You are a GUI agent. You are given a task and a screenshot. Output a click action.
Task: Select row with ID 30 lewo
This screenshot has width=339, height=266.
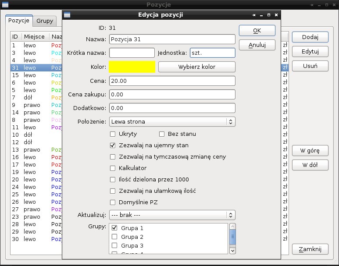[x=36, y=239]
